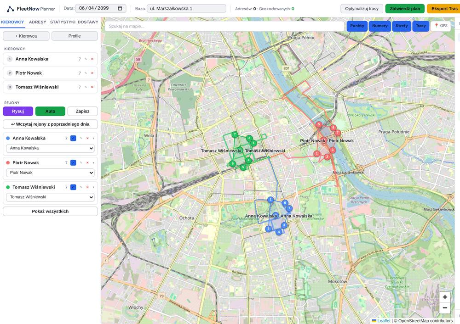Expand the Tomasz Wiśniewski zone arrow
This screenshot has height=324, width=460.
coord(93,187)
